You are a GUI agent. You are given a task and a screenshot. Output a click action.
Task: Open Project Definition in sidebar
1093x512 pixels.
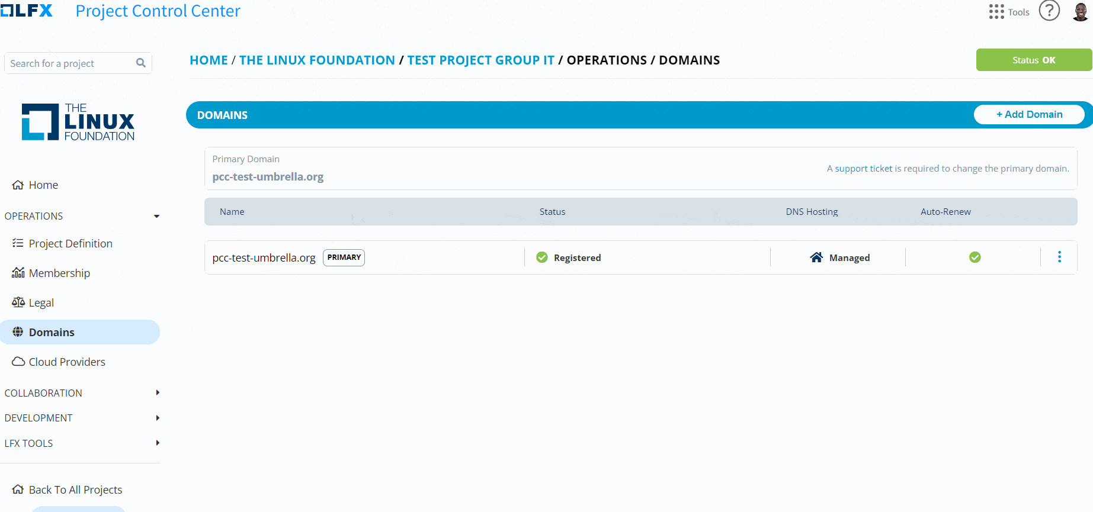70,243
